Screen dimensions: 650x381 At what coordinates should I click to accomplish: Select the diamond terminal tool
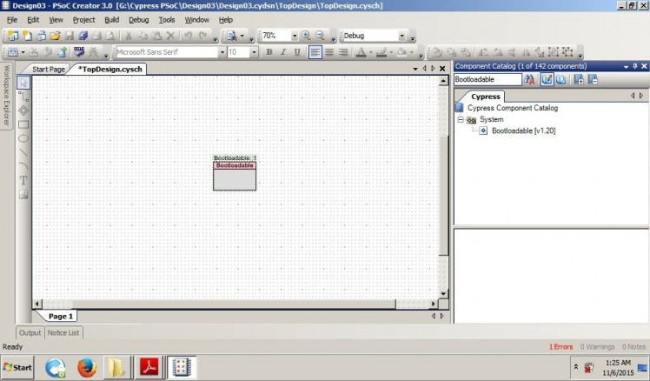coord(23,110)
